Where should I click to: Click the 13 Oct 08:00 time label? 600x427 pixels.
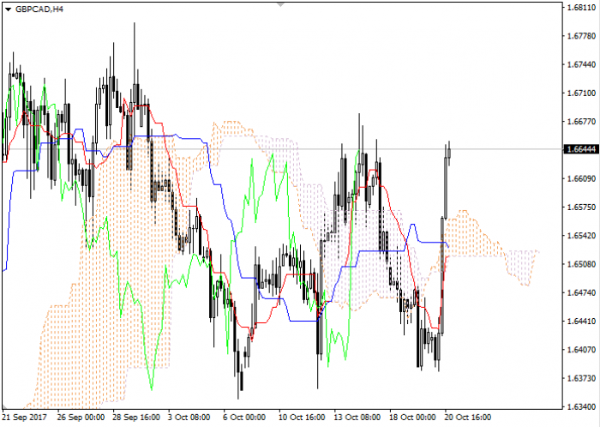(x=357, y=417)
